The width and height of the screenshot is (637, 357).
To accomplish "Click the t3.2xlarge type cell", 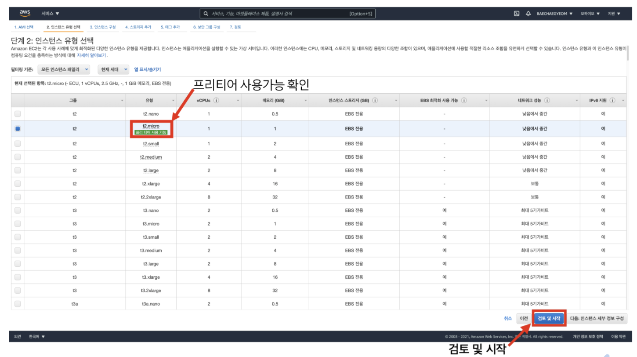I will (151, 291).
